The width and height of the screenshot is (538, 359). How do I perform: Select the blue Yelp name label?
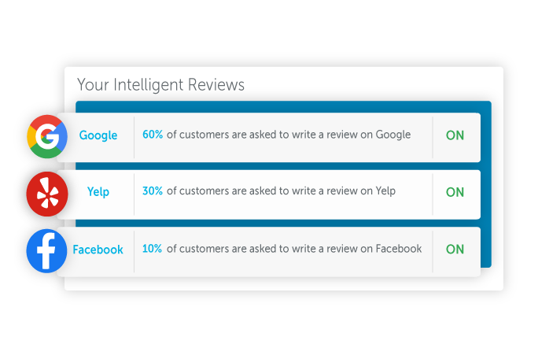(98, 191)
